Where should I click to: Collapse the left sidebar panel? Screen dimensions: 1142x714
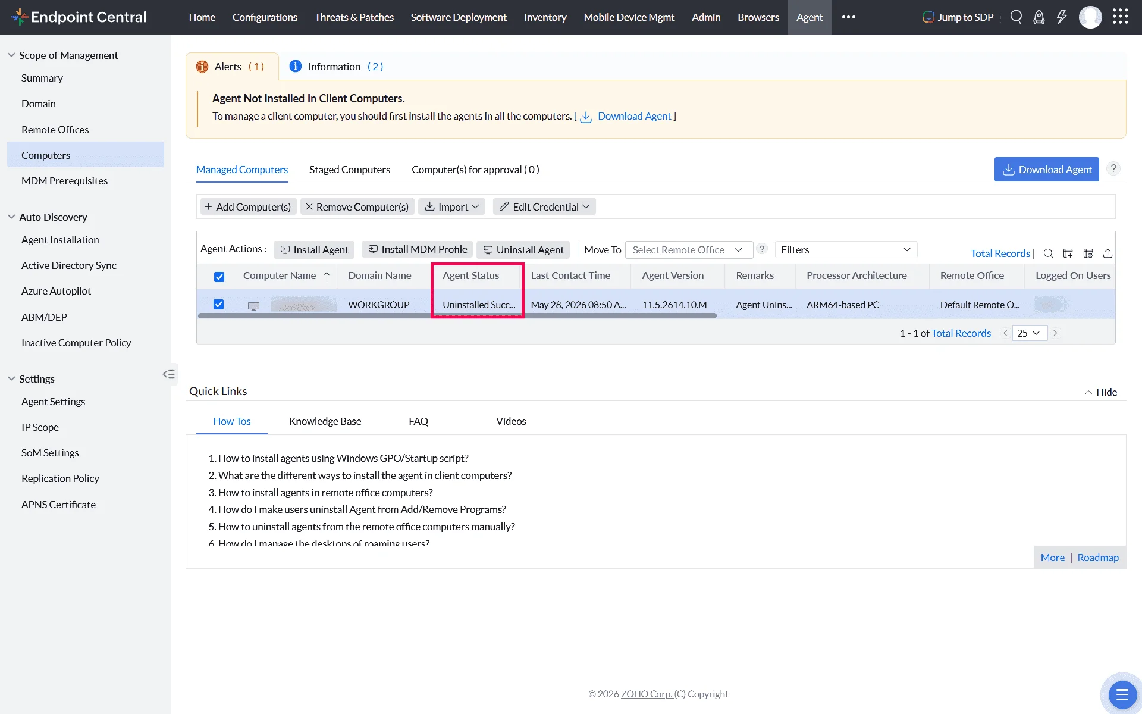click(x=169, y=374)
